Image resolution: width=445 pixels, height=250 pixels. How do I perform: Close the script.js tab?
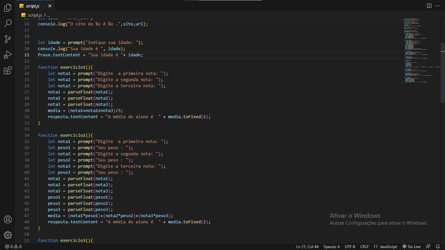[x=50, y=6]
